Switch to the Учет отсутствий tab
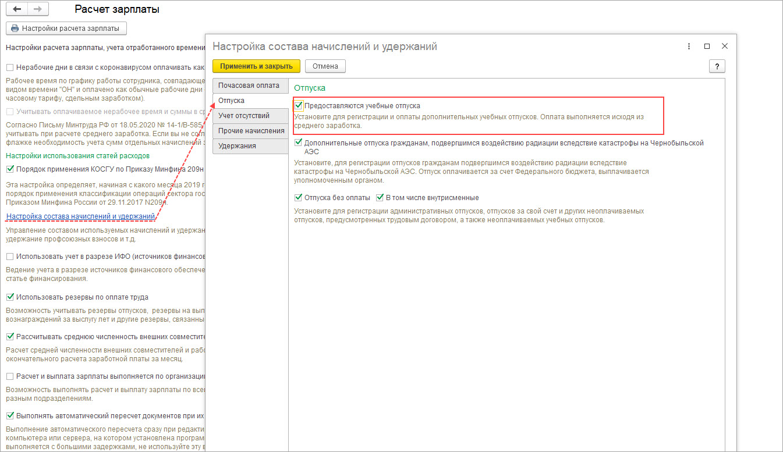Image resolution: width=783 pixels, height=452 pixels. coord(250,116)
